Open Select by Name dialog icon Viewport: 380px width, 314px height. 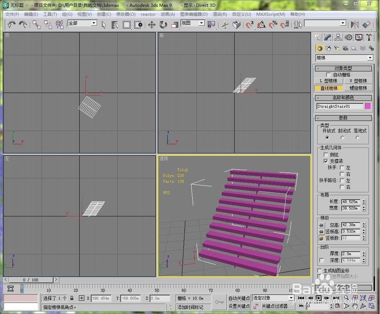click(x=115, y=25)
